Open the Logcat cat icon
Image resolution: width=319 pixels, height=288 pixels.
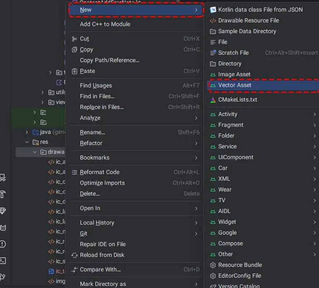[x=3, y=227]
